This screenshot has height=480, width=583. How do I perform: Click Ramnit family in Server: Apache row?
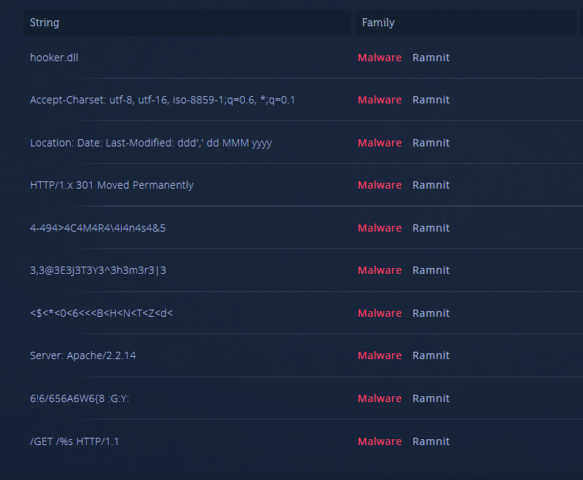click(431, 355)
